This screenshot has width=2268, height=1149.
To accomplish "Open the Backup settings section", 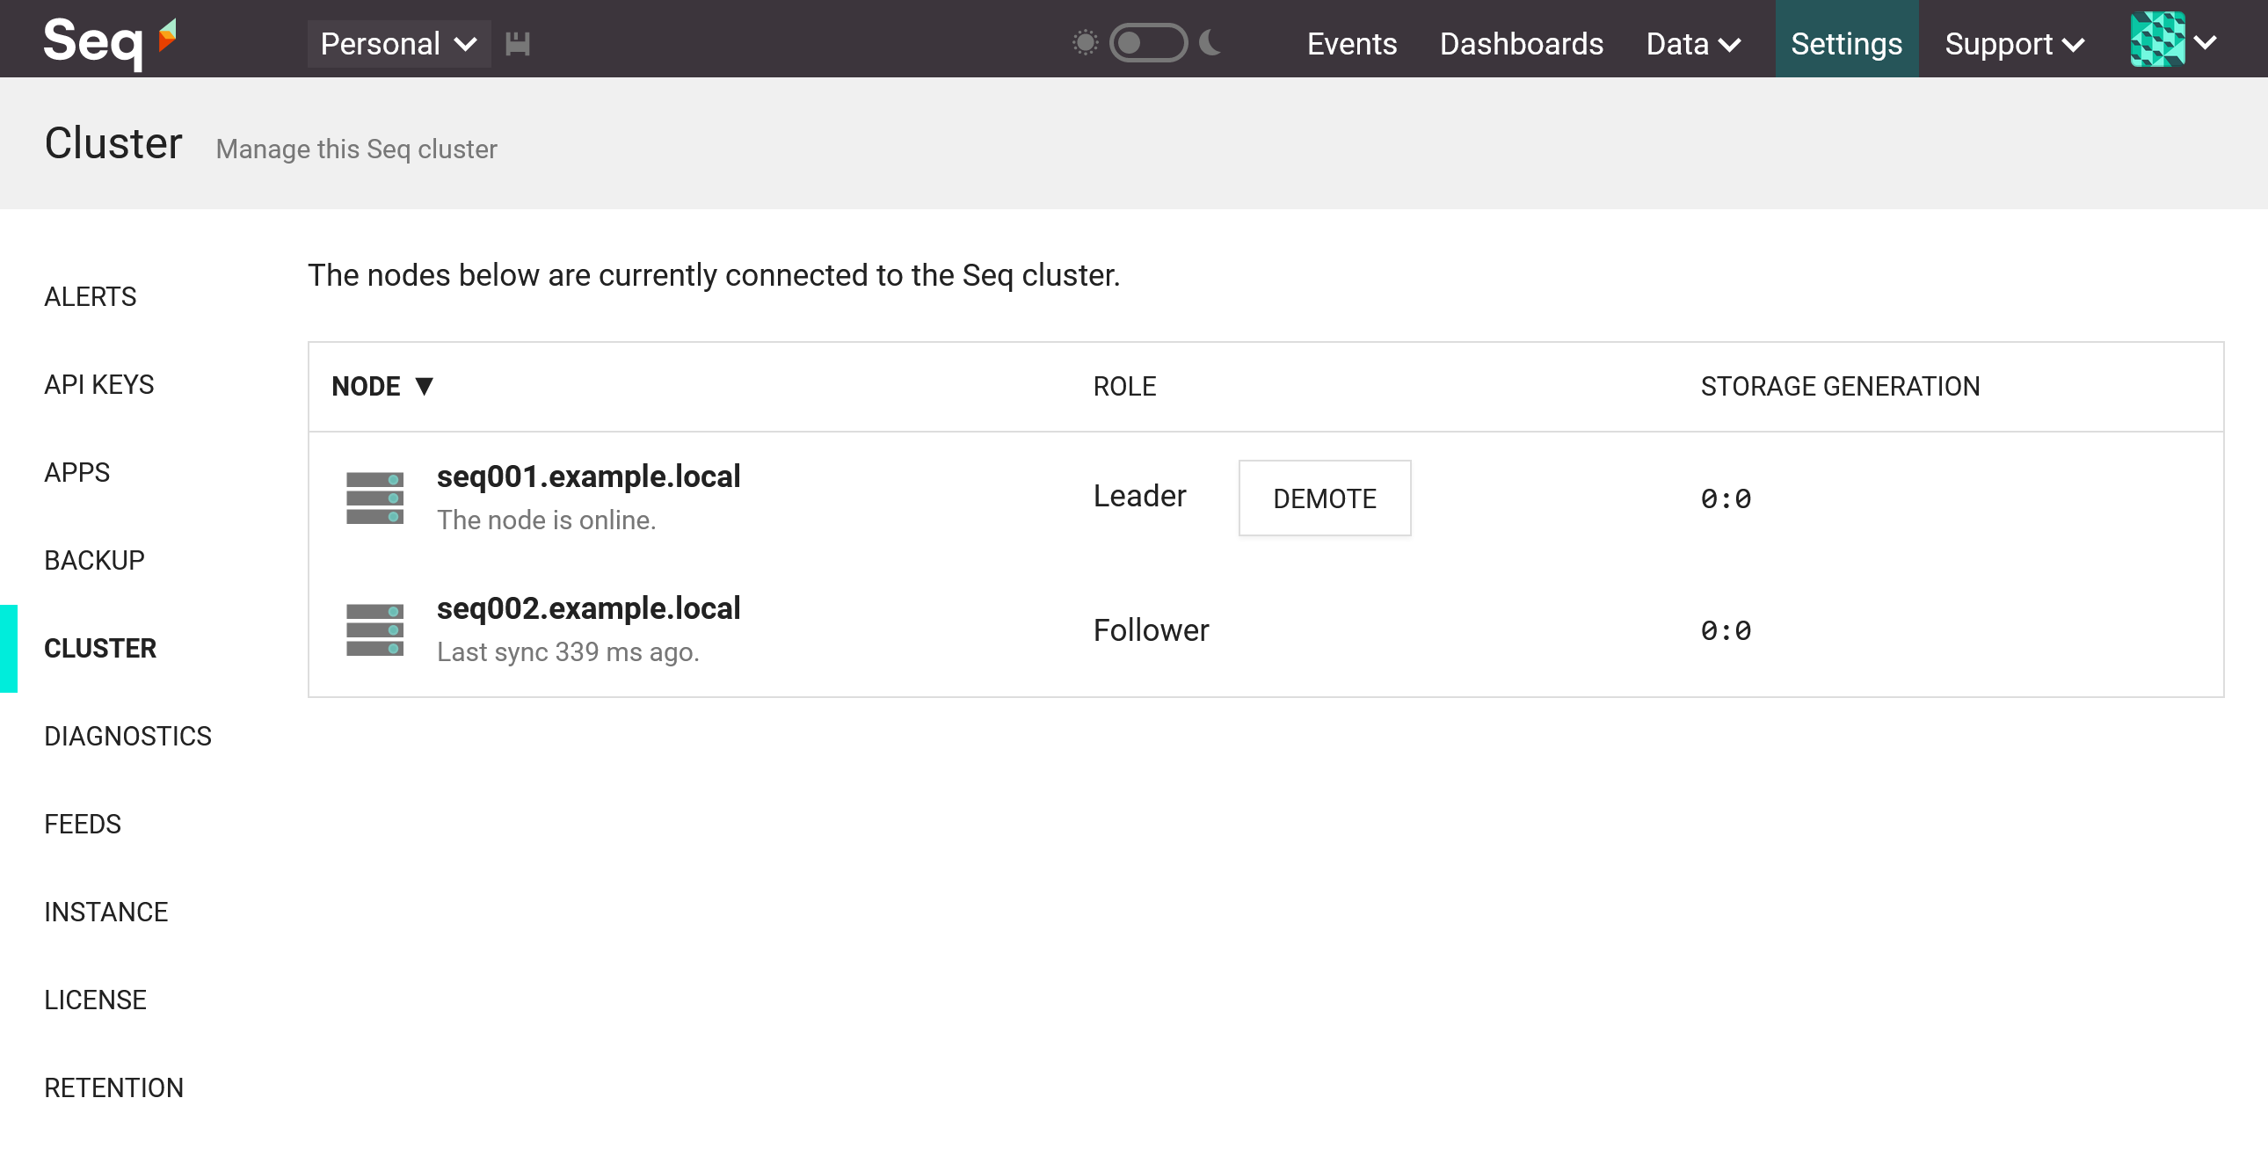I will pos(94,560).
